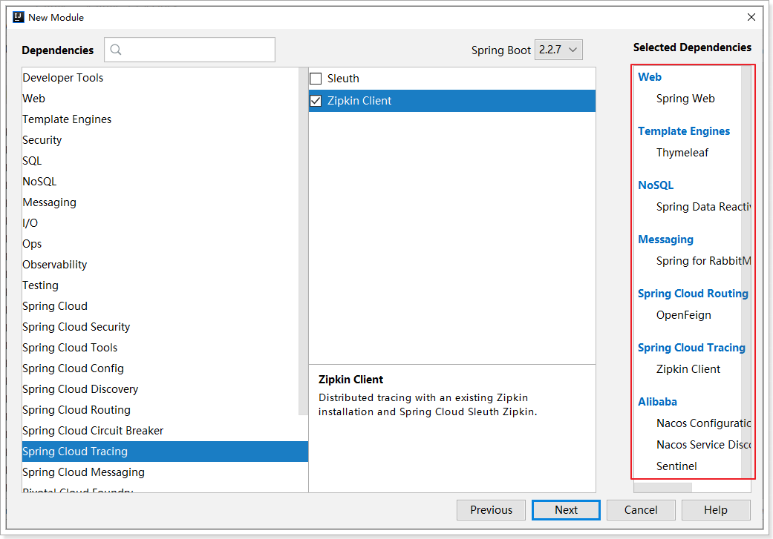Image resolution: width=773 pixels, height=539 pixels.
Task: Go back with the Previous button
Action: click(x=491, y=510)
